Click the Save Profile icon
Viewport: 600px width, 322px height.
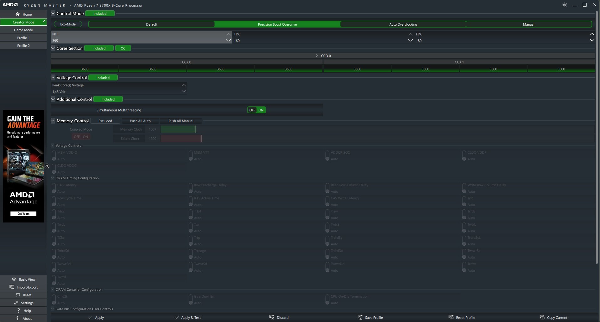tap(360, 317)
